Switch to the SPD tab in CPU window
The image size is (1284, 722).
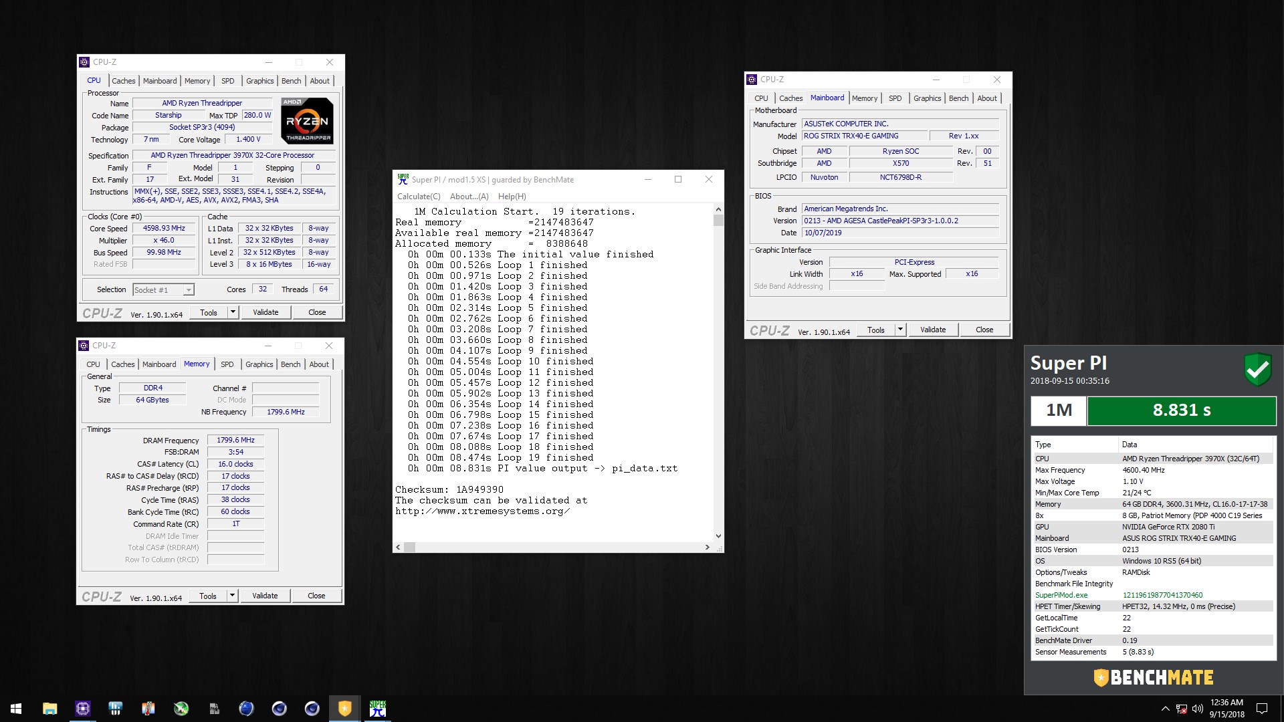227,81
